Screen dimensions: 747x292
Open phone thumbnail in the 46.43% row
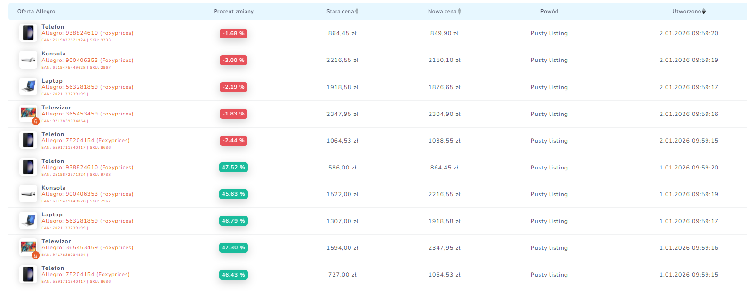click(x=28, y=275)
